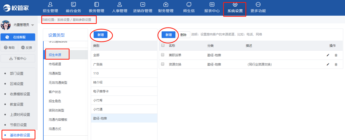345x140 pixels.
Task: Select 系统设置 in top navigation
Action: pos(235,7)
